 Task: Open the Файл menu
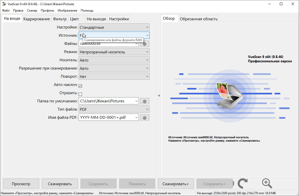tap(6, 11)
